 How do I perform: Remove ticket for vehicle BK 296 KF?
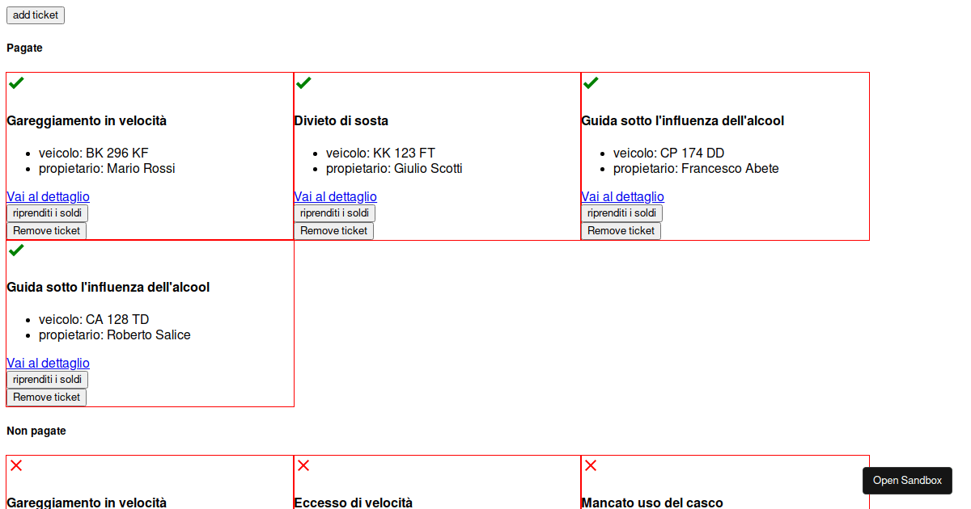coord(46,231)
